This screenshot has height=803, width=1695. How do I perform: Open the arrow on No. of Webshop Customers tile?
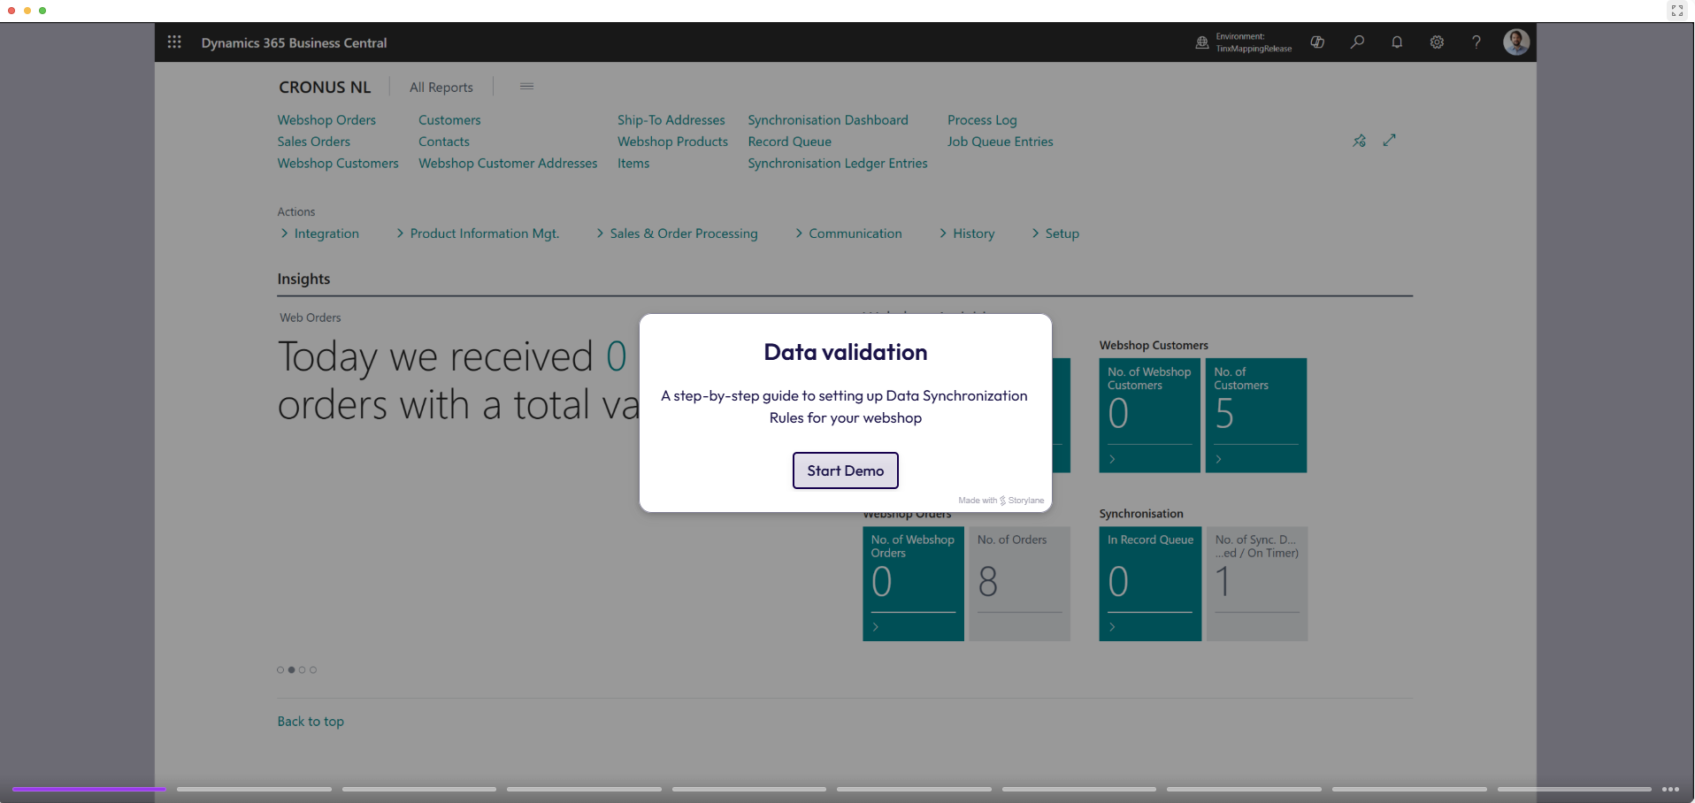1112,459
